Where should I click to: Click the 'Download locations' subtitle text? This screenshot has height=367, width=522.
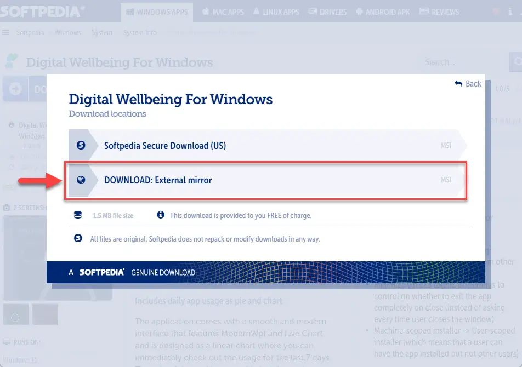(x=107, y=114)
